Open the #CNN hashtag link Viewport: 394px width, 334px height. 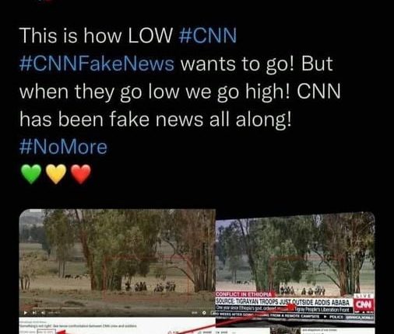pyautogui.click(x=208, y=36)
